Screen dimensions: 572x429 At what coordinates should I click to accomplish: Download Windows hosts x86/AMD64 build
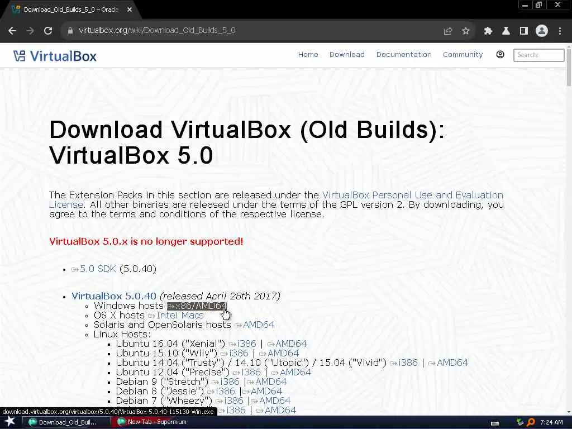pos(197,306)
